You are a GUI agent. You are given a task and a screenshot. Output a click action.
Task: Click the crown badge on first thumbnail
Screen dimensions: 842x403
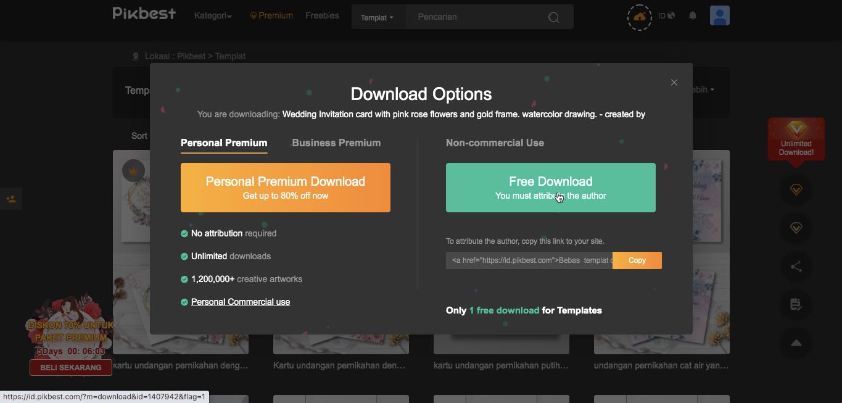(133, 170)
